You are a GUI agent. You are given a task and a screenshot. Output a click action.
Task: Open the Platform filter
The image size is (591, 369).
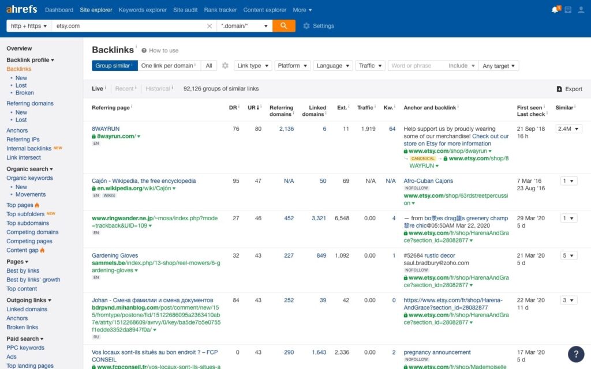point(293,66)
